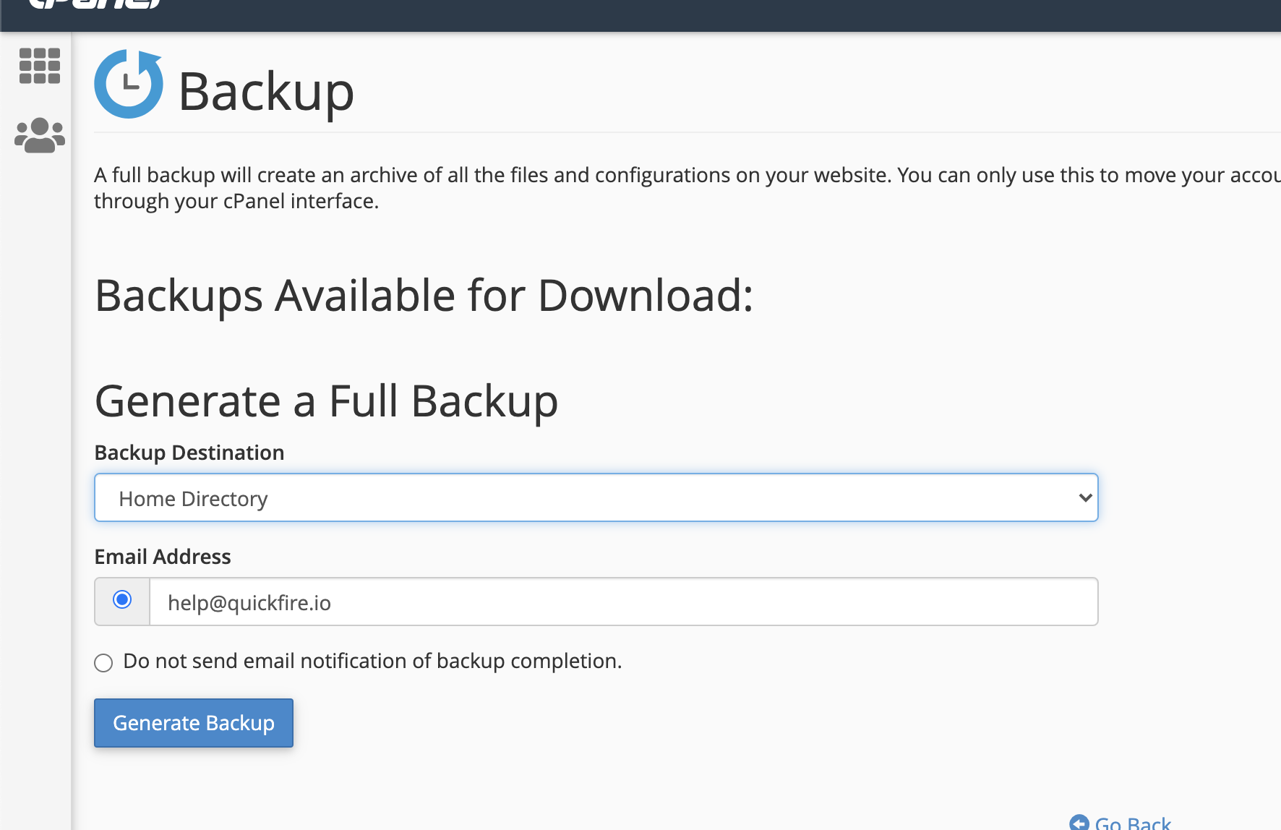Focus the help@quickfire.io email field
Screen dimensions: 1281x830
pos(622,602)
